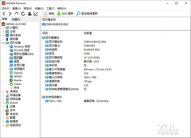The width and height of the screenshot is (191, 138).
Task: Select the 服务器 server icon
Action: point(7,39)
